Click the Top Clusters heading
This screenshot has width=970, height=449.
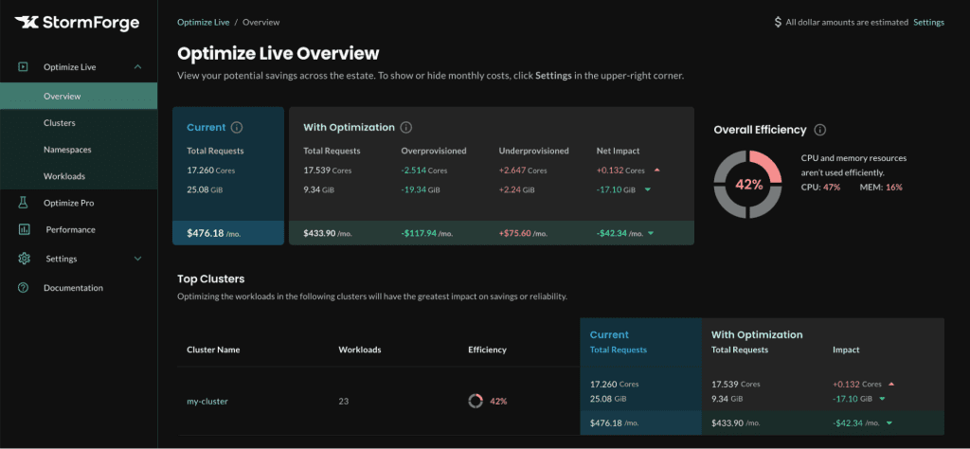tap(211, 278)
